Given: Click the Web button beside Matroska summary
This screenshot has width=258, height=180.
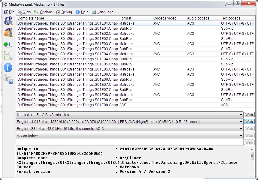Looking at the screenshot, I should point(249,115).
